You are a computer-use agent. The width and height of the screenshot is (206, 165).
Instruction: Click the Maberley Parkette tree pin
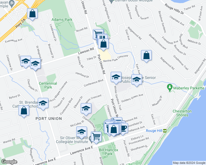(x=170, y=87)
